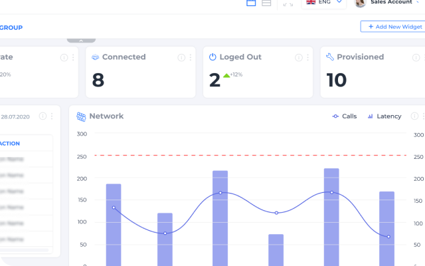The image size is (425, 266).
Task: Click the Add New Widget button
Action: tap(393, 27)
